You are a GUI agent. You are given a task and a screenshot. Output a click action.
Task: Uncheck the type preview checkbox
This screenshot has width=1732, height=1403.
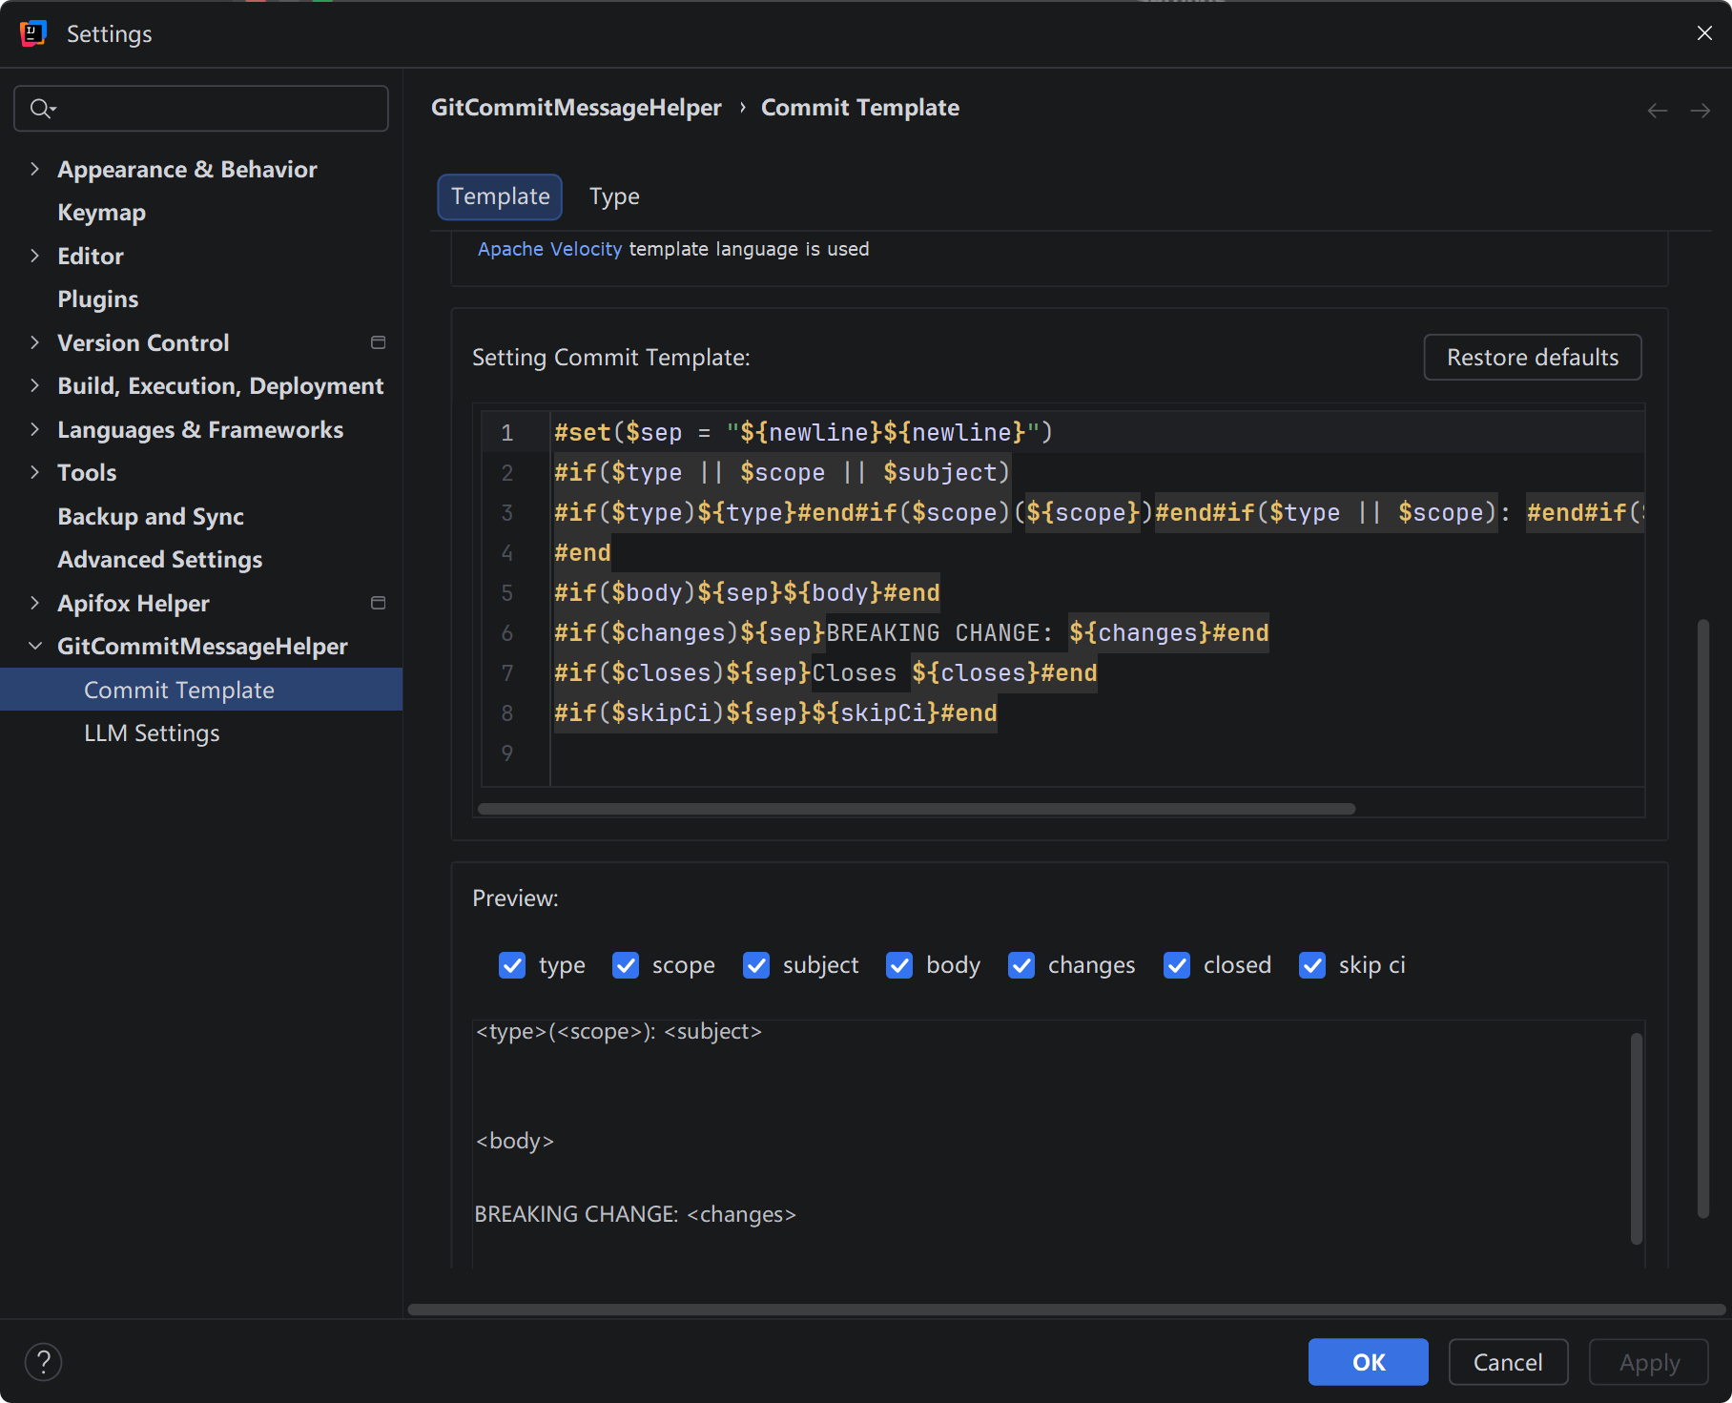512,965
